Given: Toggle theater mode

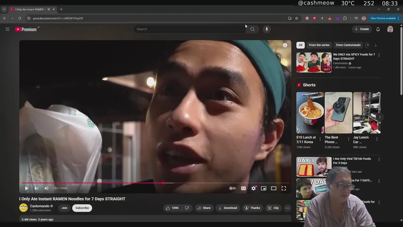Looking at the screenshot, I should coord(274,188).
